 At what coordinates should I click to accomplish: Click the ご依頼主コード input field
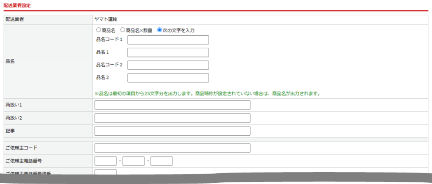pyautogui.click(x=173, y=148)
